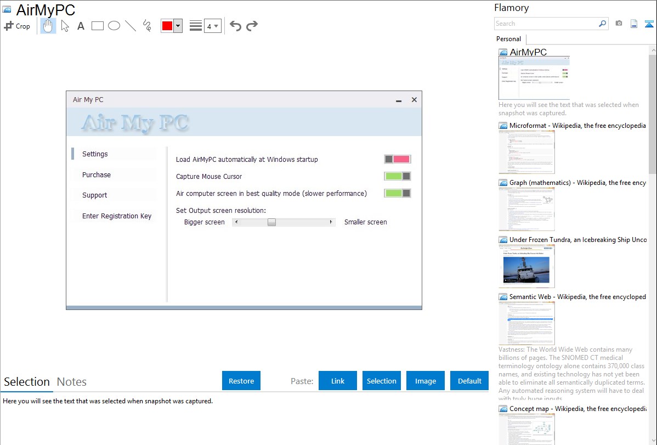Select the text annotation tool
The image size is (657, 445).
[x=81, y=26]
